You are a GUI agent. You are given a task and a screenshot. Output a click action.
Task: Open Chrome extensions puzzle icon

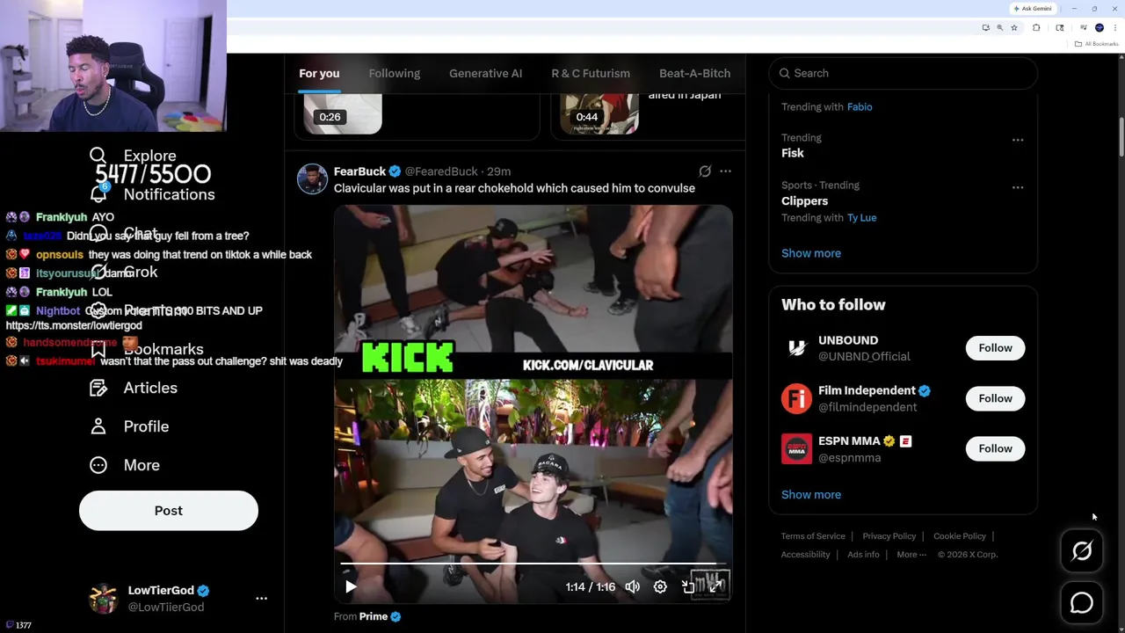(1036, 27)
